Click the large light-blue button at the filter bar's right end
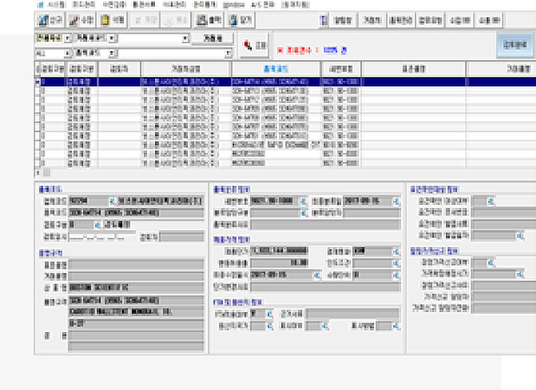This screenshot has height=390, width=536. 515,45
